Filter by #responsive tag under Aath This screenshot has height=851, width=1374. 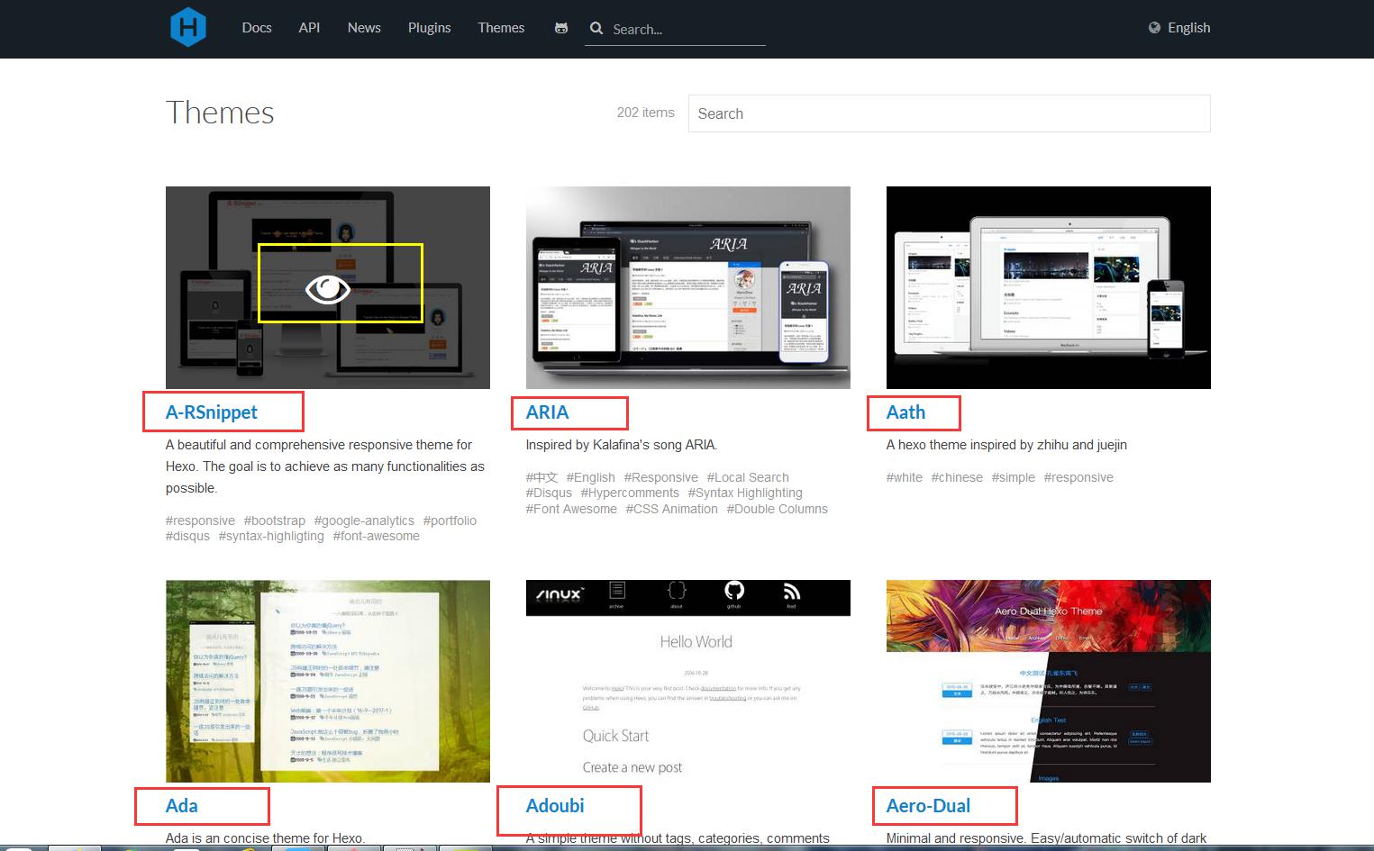(1078, 477)
